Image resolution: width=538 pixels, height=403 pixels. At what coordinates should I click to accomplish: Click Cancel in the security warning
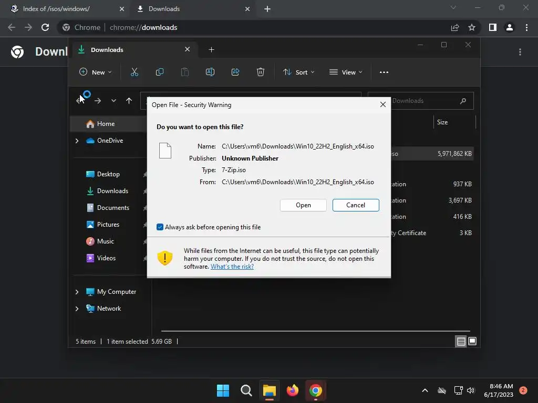356,205
